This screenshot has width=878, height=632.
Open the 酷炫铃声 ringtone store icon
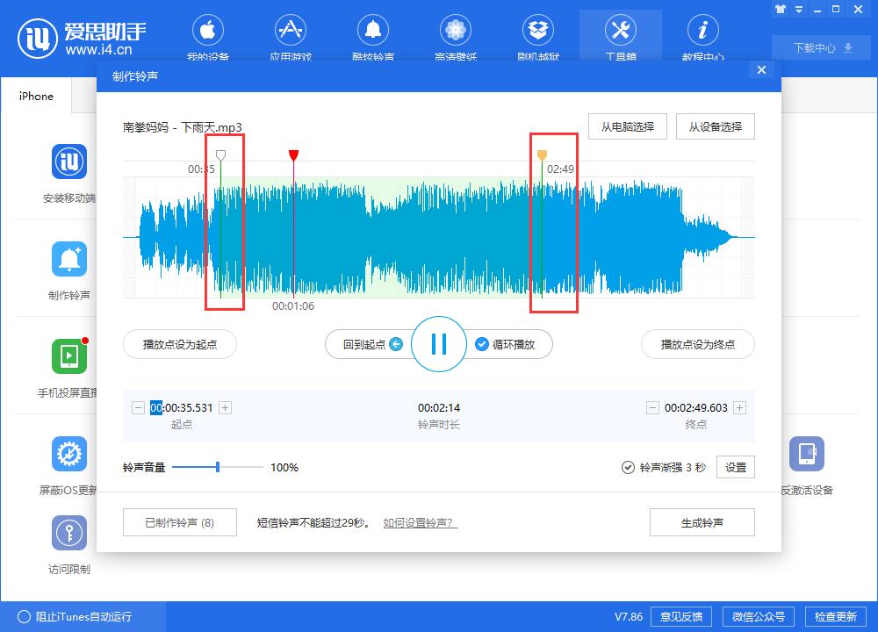[372, 35]
